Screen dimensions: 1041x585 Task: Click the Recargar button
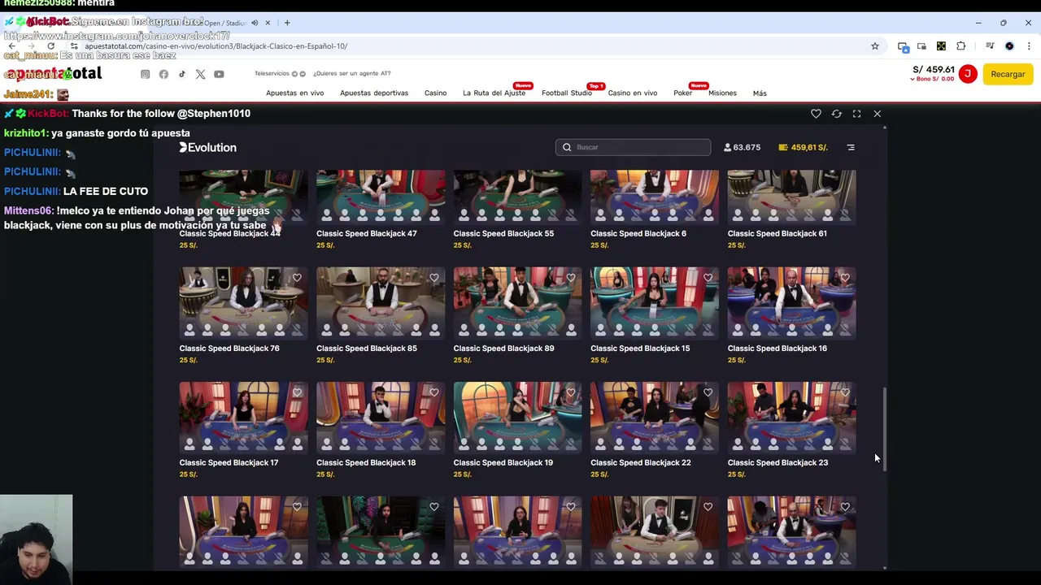click(1008, 74)
